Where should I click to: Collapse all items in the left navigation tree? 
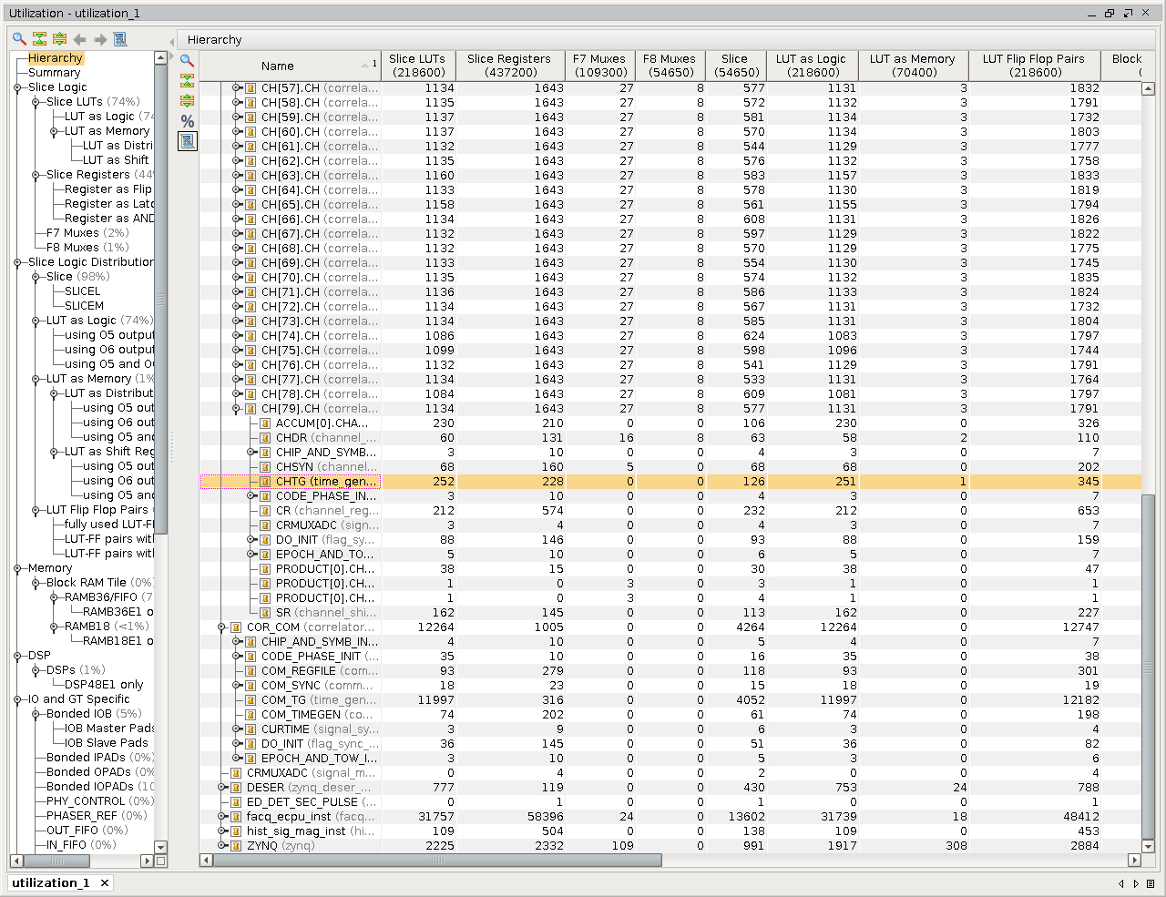coord(39,39)
